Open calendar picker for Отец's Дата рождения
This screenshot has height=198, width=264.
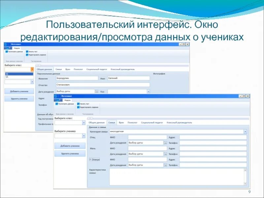coord(165,143)
